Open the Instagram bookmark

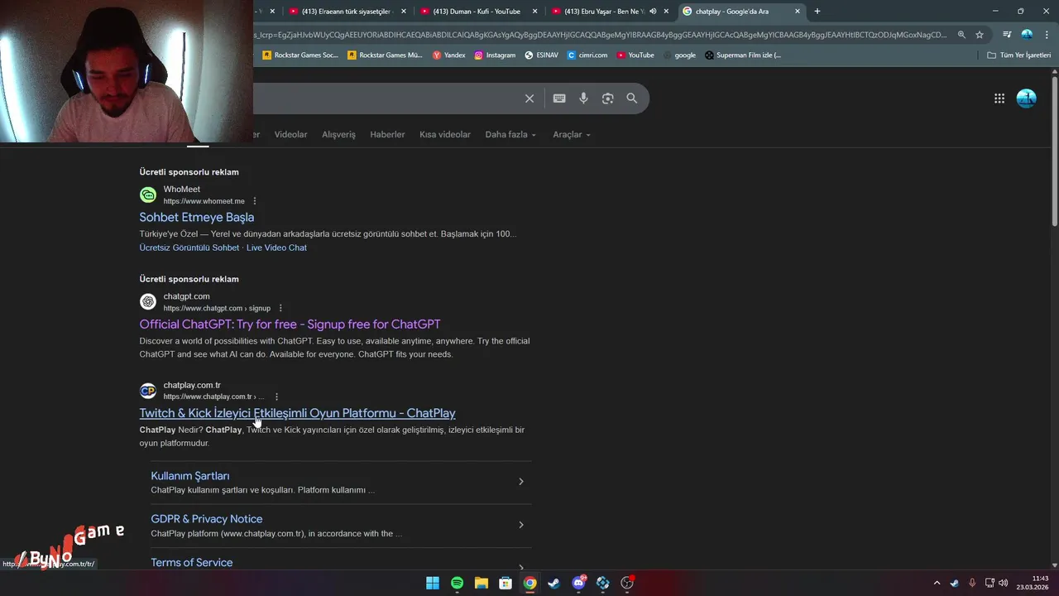click(x=495, y=55)
